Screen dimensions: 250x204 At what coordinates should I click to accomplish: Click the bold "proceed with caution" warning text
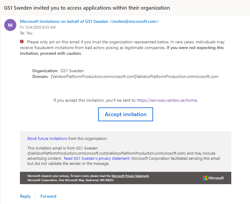coord(51,54)
